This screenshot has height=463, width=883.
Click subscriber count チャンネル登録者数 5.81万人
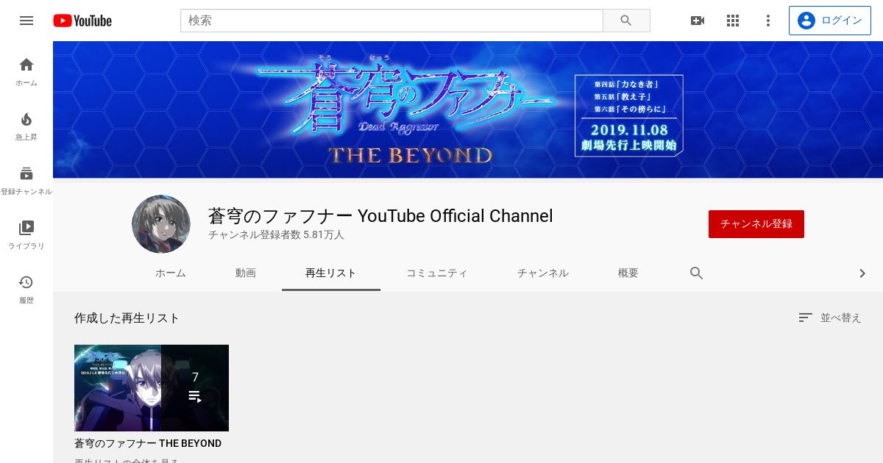click(276, 235)
